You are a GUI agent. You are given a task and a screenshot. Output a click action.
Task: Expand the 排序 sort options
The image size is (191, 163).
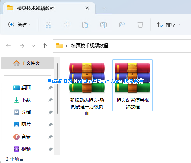coord(168,25)
